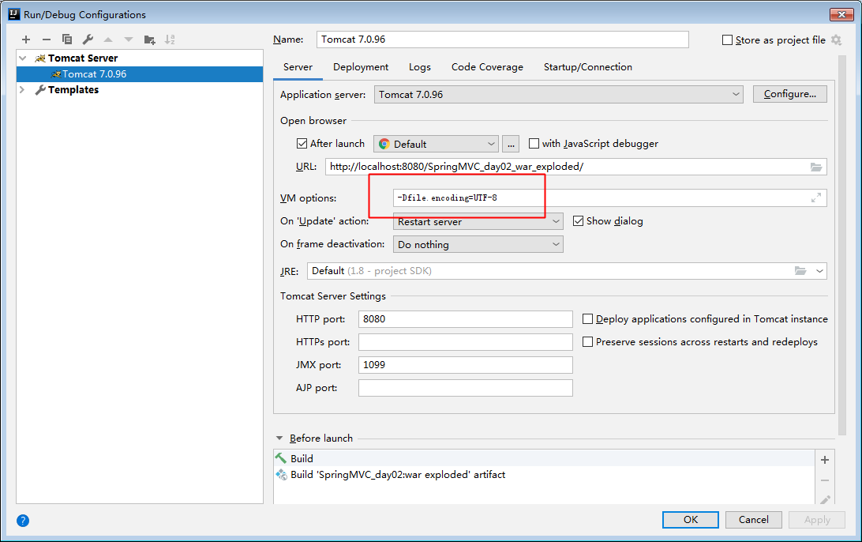This screenshot has width=862, height=542.
Task: Switch to Server tab
Action: (298, 67)
